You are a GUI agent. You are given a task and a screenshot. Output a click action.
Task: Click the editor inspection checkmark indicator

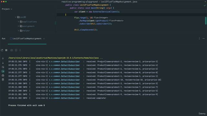(205, 6)
